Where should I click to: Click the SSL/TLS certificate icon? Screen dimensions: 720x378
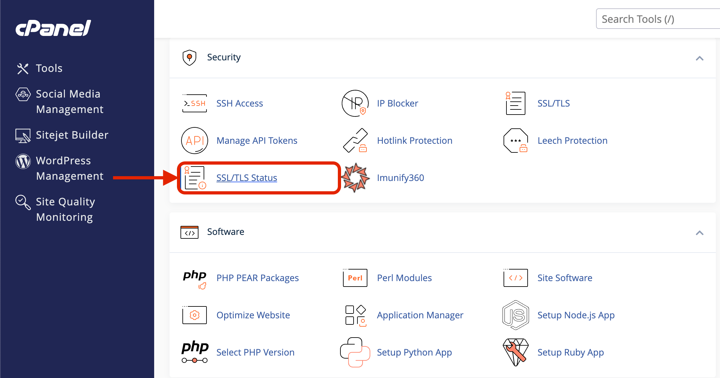(x=515, y=103)
